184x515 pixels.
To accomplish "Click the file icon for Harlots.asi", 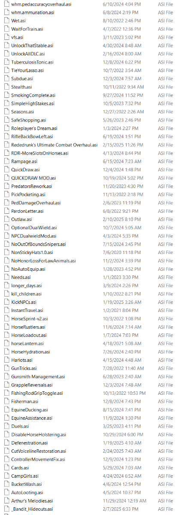I will point(6,360).
